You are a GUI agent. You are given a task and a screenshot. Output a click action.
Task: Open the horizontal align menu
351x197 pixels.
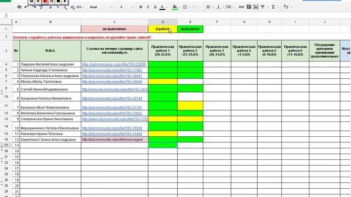(x=210, y=7)
